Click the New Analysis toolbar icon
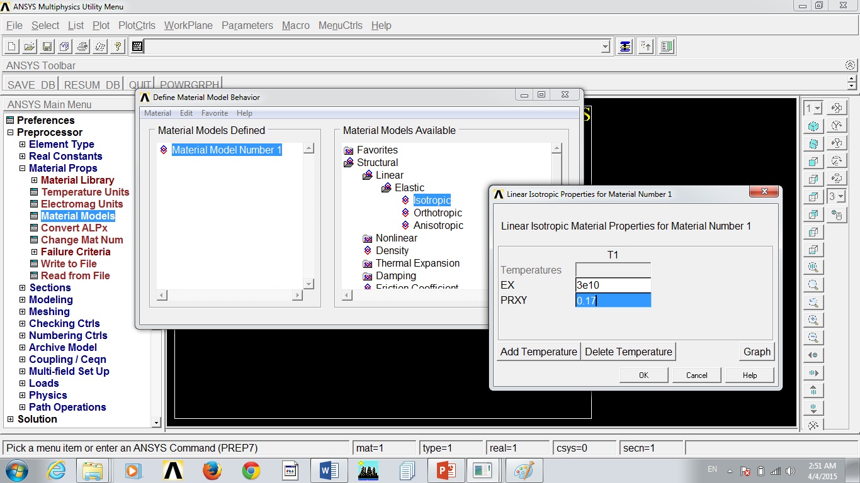860x483 pixels. coord(12,47)
